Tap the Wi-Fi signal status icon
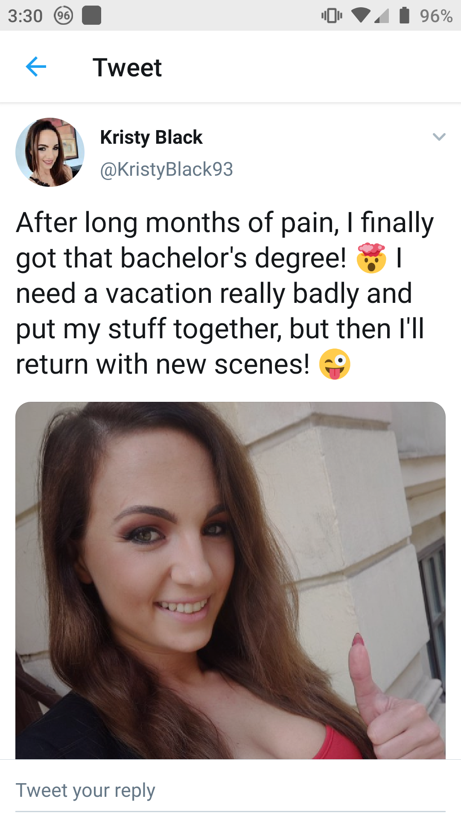The image size is (461, 819). pyautogui.click(x=361, y=16)
